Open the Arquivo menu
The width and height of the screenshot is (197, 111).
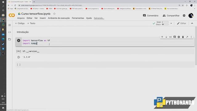click(x=21, y=18)
